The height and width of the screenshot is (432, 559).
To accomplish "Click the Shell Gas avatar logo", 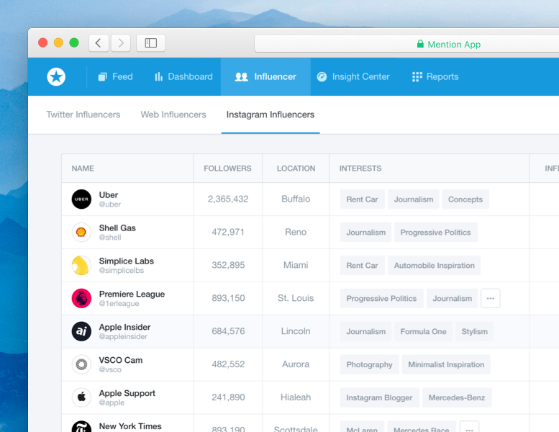I will coord(81,233).
